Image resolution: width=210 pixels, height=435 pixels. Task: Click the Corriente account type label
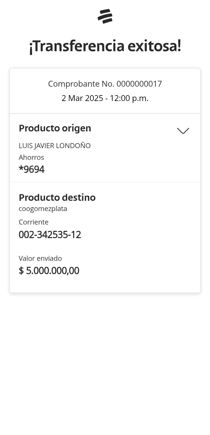[x=34, y=222]
